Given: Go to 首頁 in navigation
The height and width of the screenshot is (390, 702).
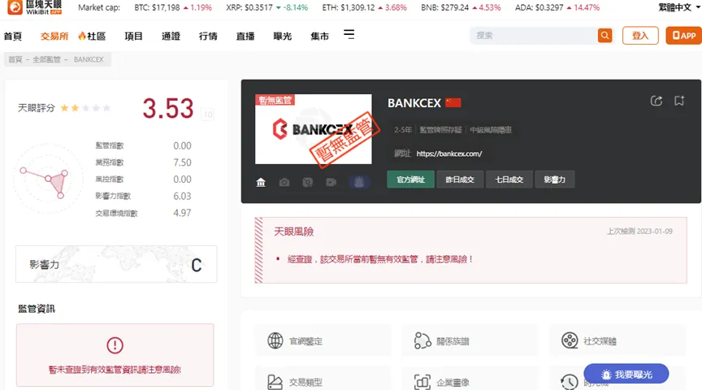Looking at the screenshot, I should click(12, 37).
